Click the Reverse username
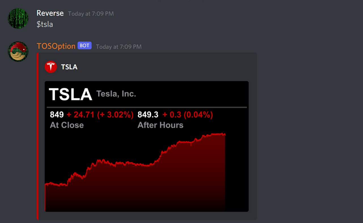Screen dimensions: 363x223 tap(50, 13)
